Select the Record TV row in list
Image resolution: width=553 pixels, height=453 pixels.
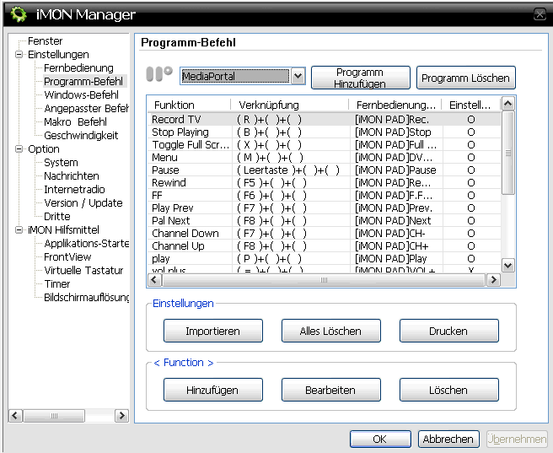(x=176, y=120)
